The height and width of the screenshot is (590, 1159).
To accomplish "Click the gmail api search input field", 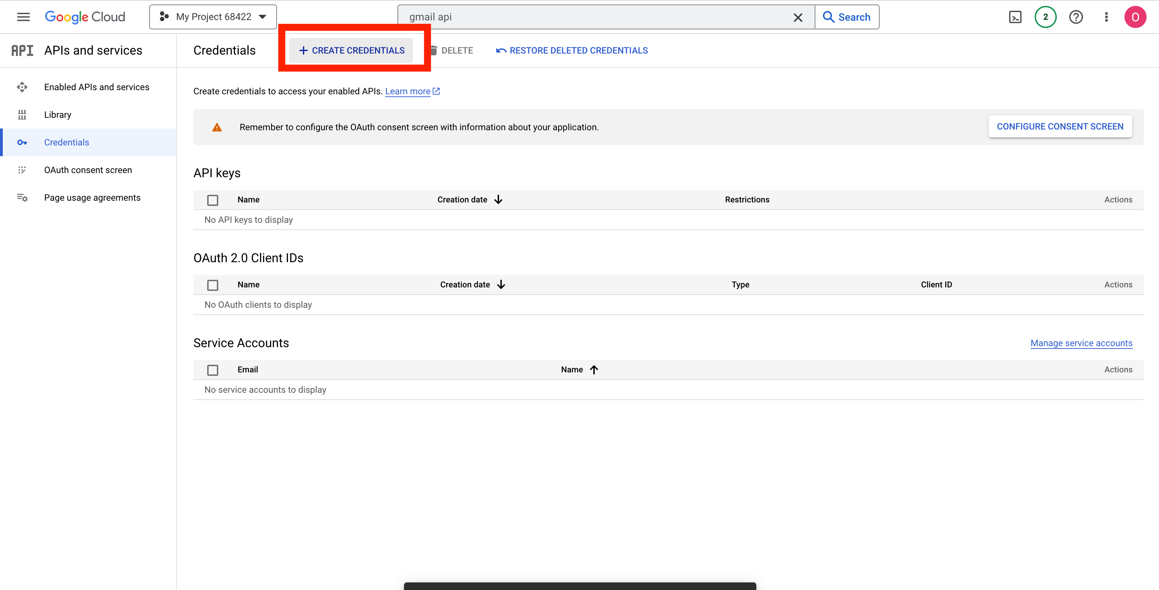I will [599, 17].
